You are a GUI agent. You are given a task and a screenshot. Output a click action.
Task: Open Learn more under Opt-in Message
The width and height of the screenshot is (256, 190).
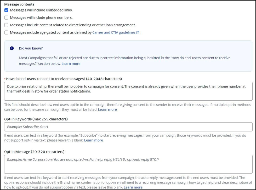tap(133, 187)
